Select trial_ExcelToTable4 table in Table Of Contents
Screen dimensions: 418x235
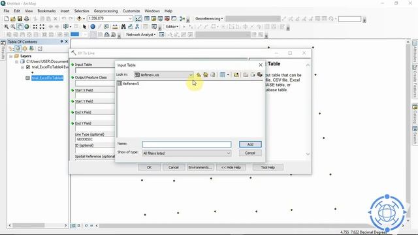[x=47, y=78]
